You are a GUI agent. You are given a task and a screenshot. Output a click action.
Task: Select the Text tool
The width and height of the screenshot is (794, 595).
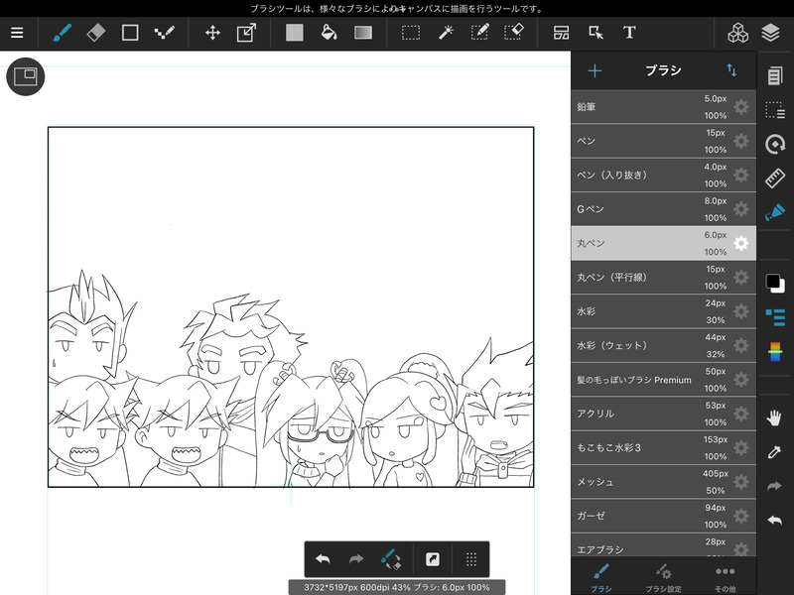629,33
